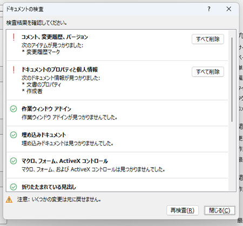Select the ドキュメントのプロパティと個人情報 heading
Screen dimensions: 243x226
(x=60, y=70)
